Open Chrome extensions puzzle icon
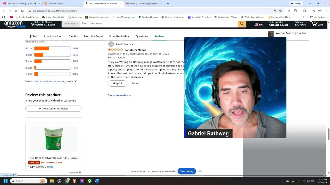Screen dimensions: 330x185 click(295, 11)
